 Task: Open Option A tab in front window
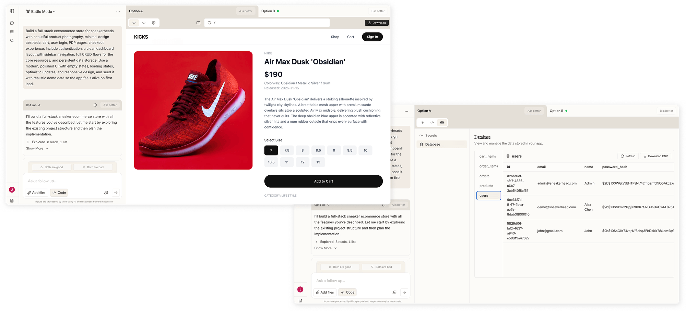point(136,11)
